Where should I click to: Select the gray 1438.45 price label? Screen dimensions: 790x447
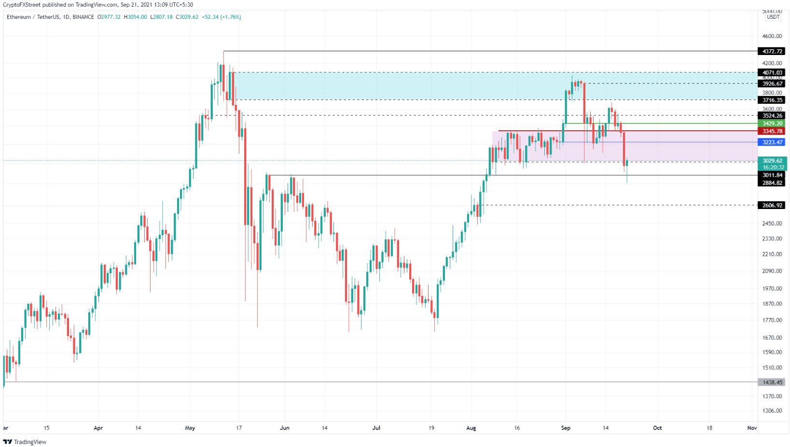point(772,382)
